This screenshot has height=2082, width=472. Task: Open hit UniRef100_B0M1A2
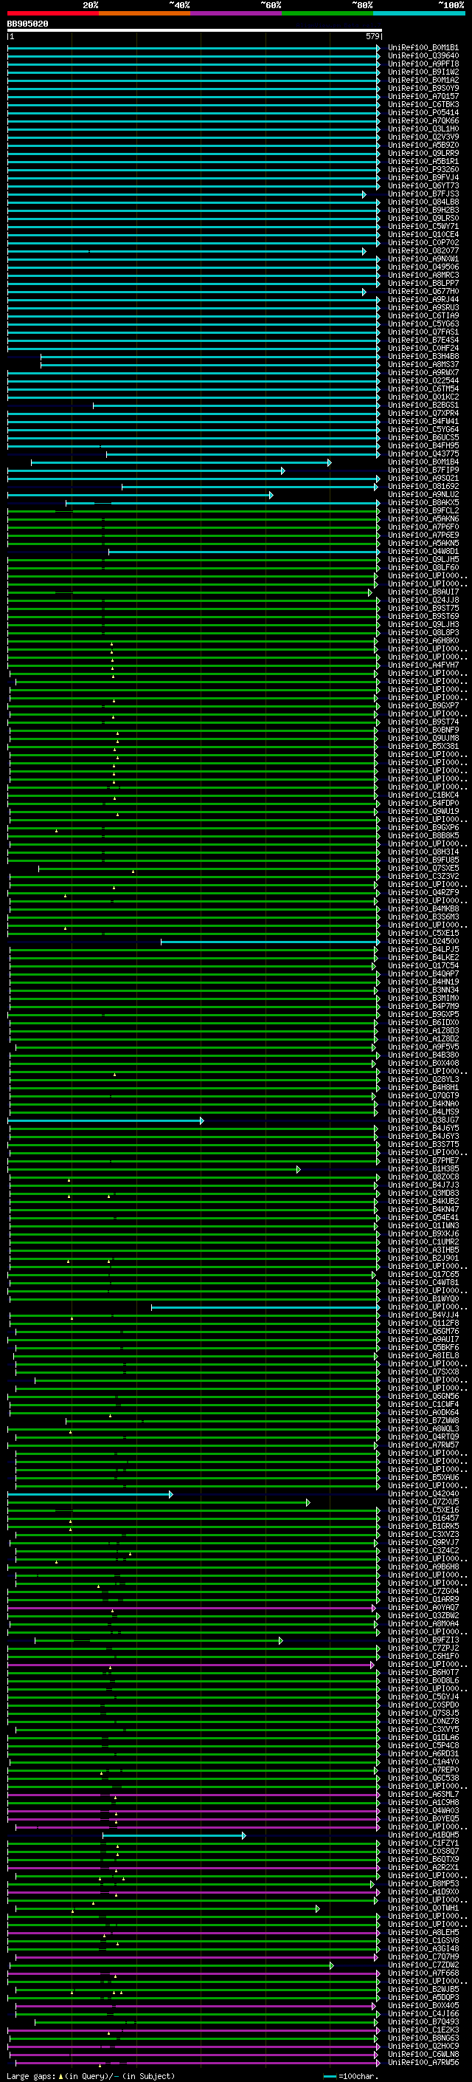(423, 80)
